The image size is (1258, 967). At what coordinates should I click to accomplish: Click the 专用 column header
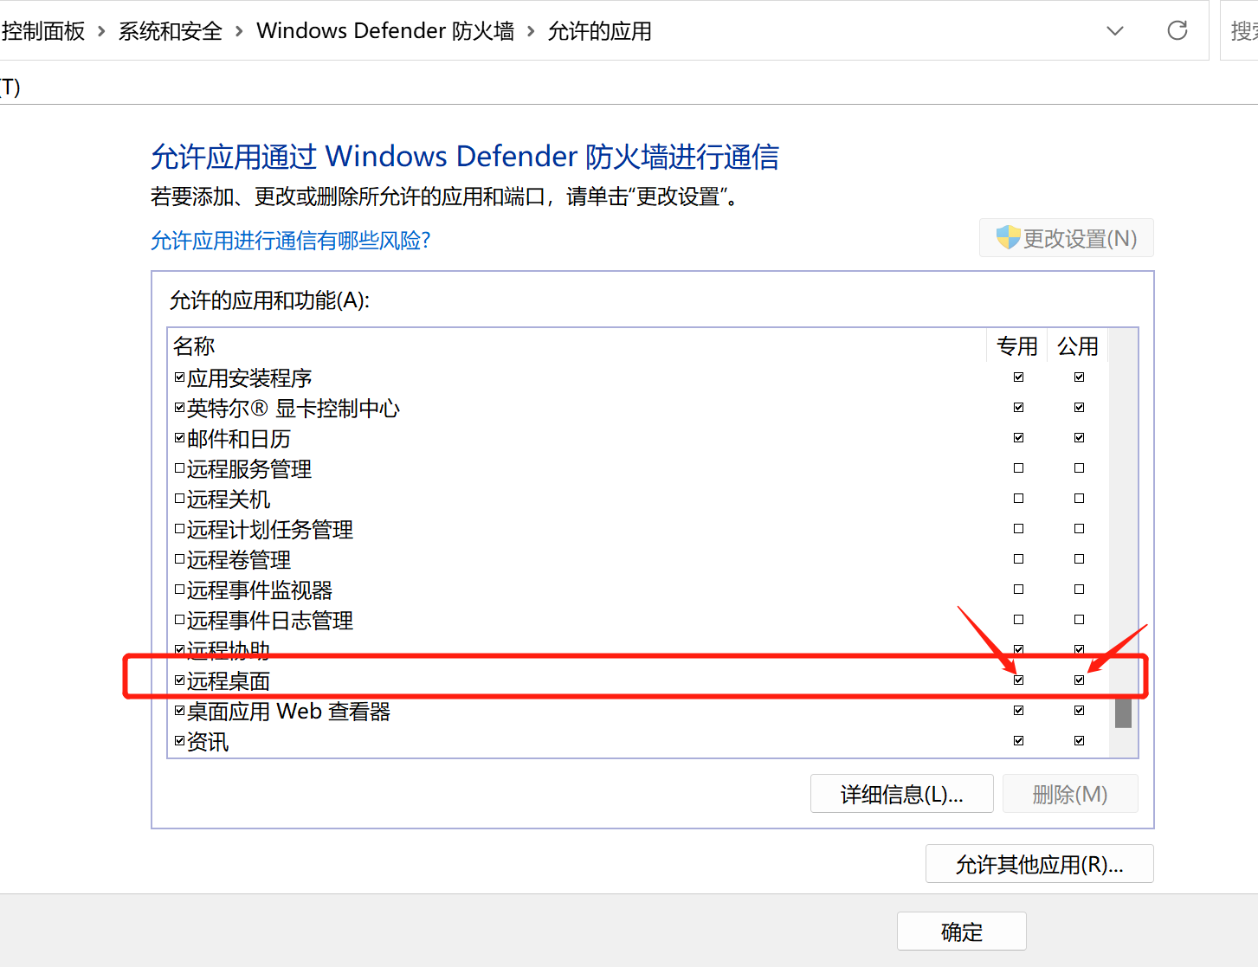(1017, 346)
